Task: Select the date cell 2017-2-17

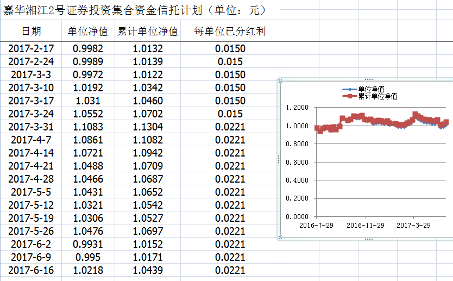Action: tap(31, 49)
